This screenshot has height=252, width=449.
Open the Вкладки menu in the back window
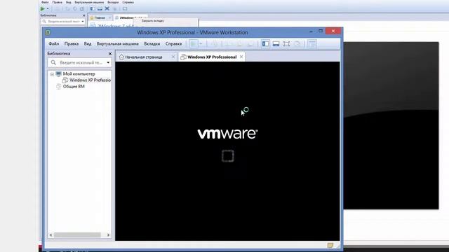pyautogui.click(x=113, y=2)
